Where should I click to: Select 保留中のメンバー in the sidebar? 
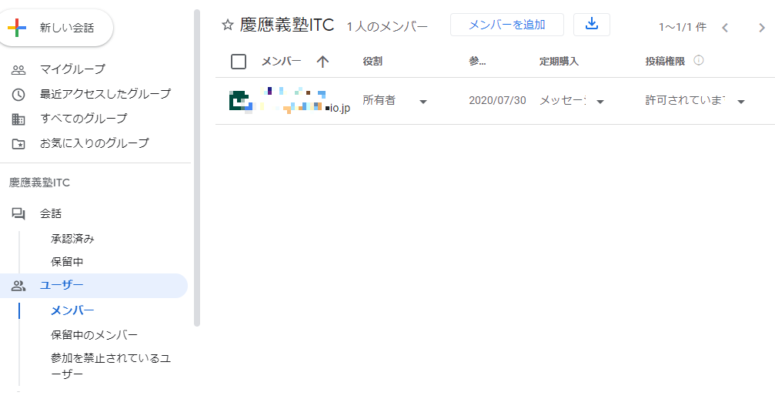click(x=94, y=335)
